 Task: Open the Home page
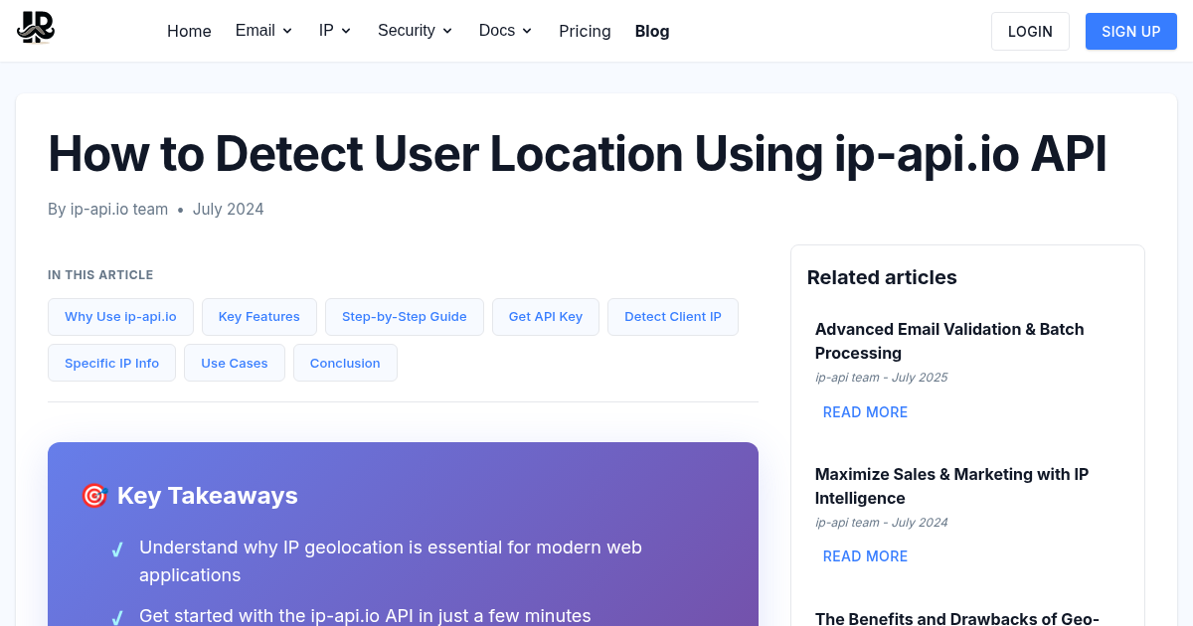coord(189,31)
